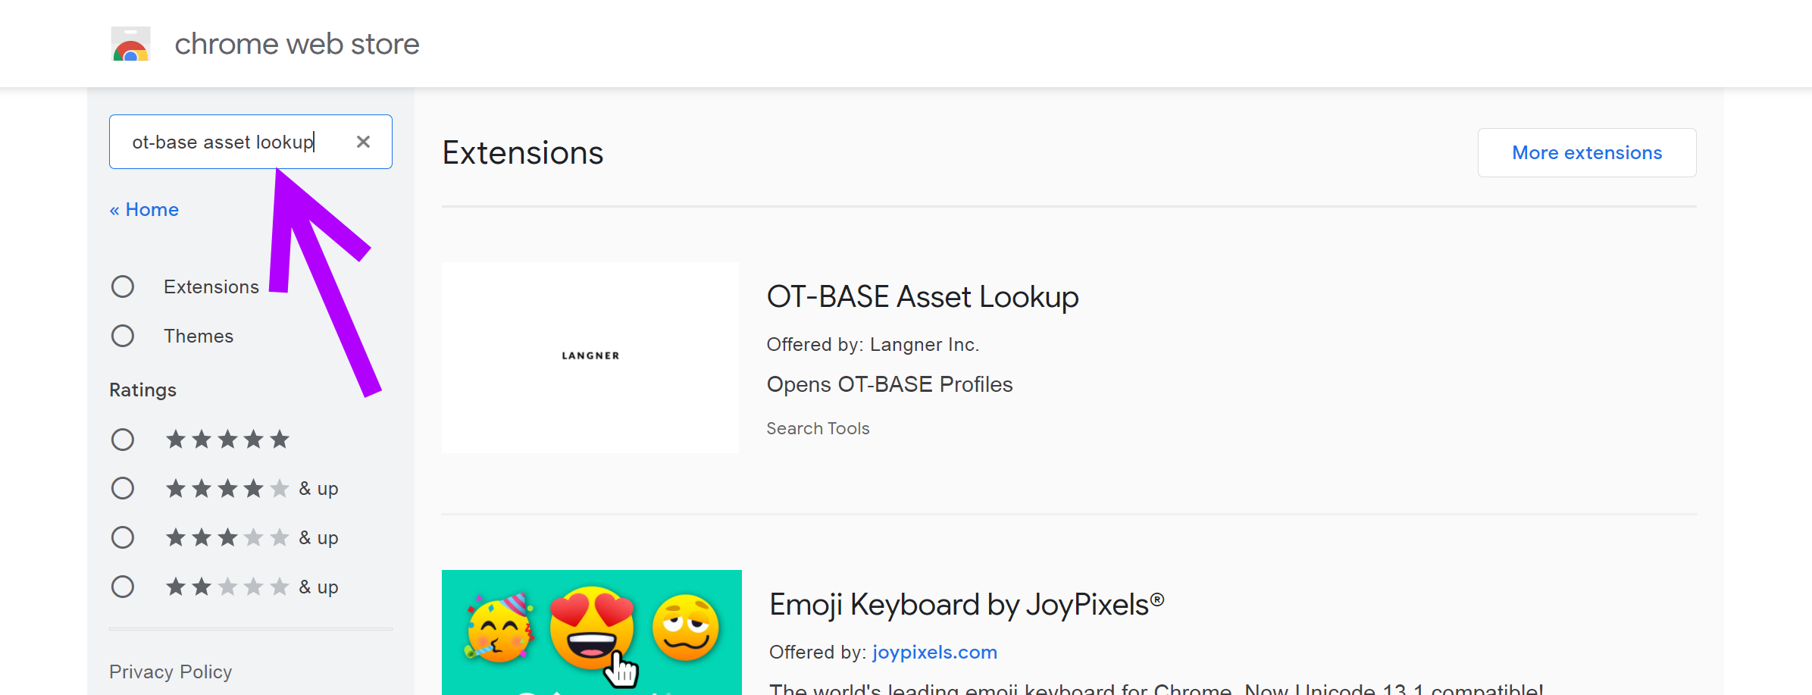Click the 'Offered by: Langner Inc.' text
This screenshot has width=1812, height=695.
pos(873,345)
